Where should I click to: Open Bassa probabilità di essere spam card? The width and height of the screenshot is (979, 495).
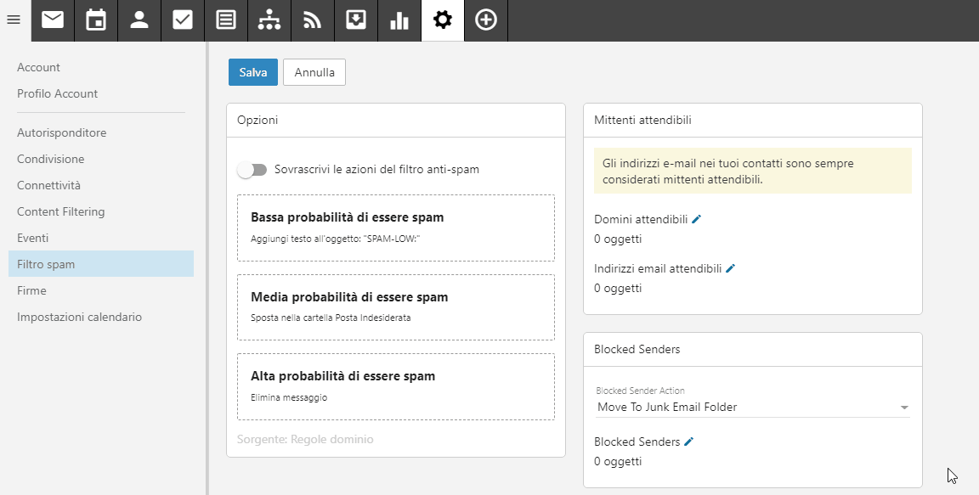[396, 228]
